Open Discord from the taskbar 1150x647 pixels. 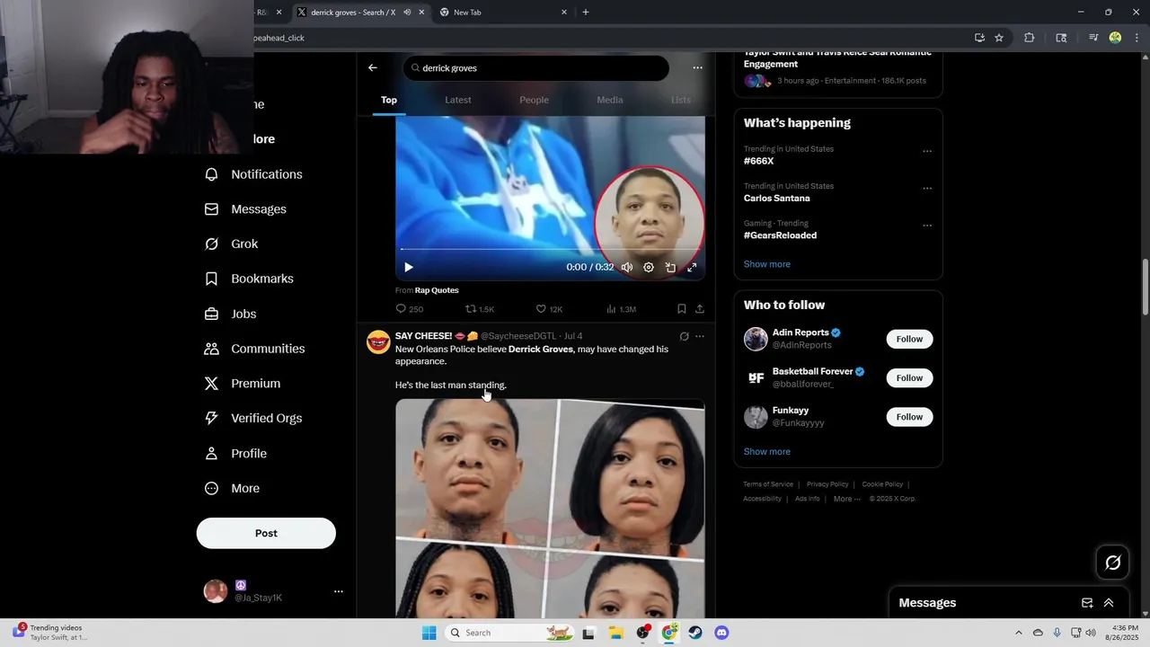721,633
